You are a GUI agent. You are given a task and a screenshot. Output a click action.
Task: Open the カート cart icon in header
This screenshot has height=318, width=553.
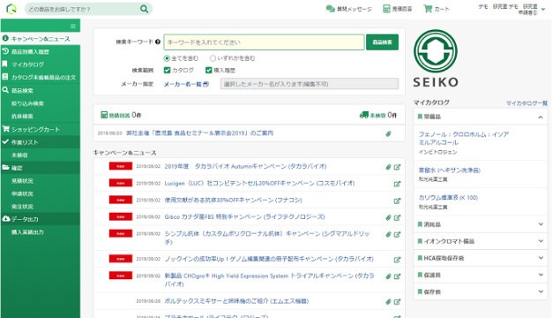(x=428, y=9)
